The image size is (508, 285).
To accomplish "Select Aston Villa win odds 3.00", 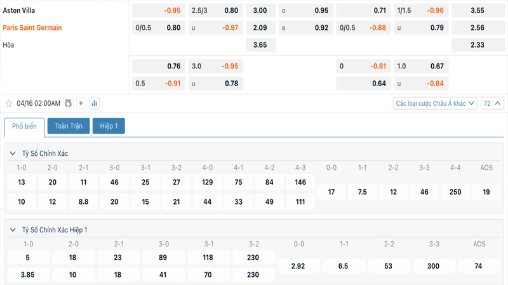I will click(260, 11).
